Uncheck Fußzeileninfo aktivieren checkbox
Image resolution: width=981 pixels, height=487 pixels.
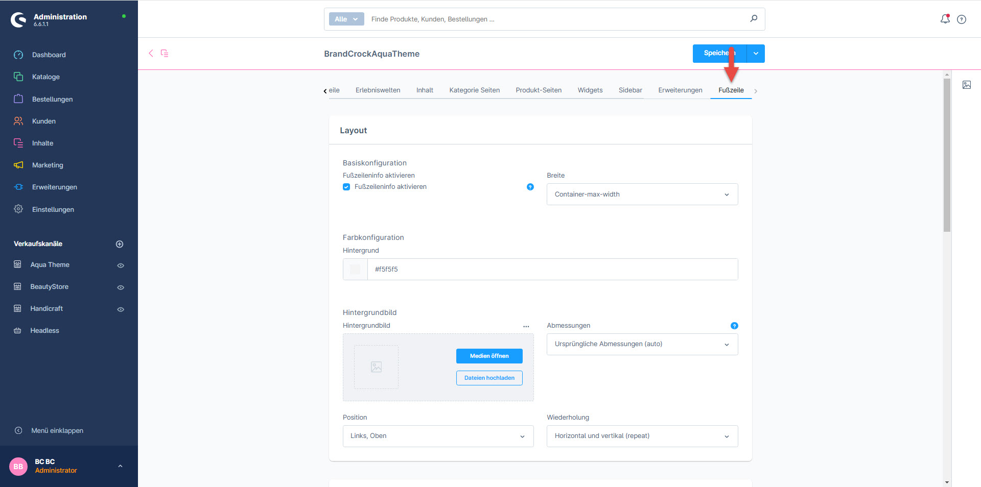click(346, 187)
